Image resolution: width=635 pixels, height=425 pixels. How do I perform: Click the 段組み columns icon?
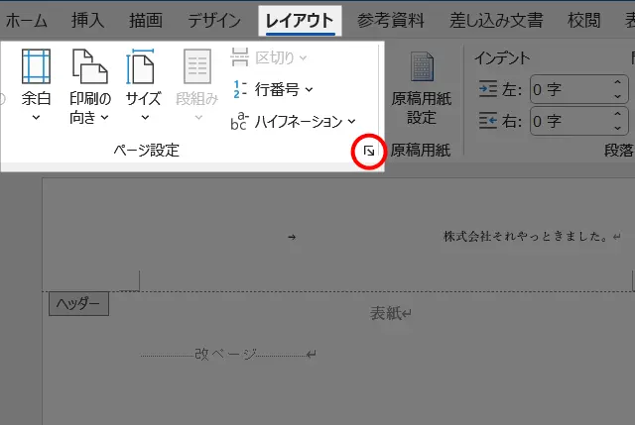point(196,69)
